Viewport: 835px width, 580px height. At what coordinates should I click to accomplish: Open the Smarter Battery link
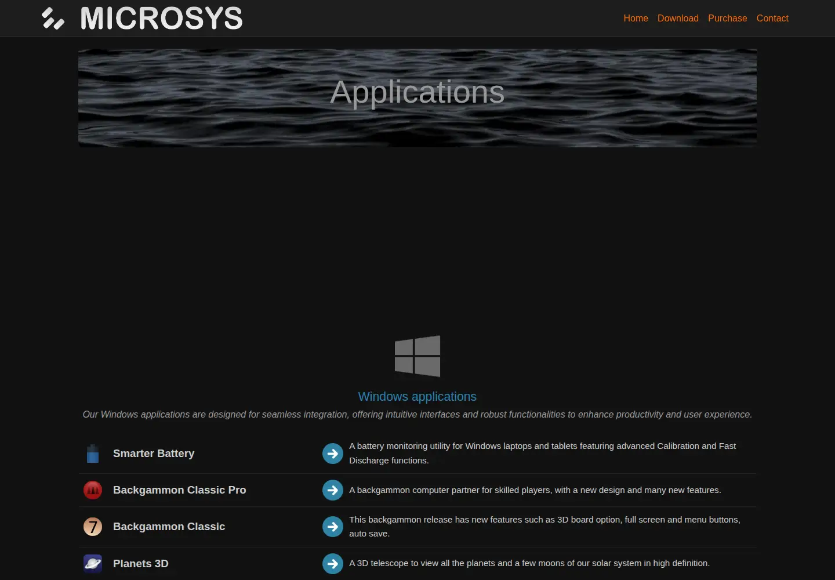[x=154, y=454]
